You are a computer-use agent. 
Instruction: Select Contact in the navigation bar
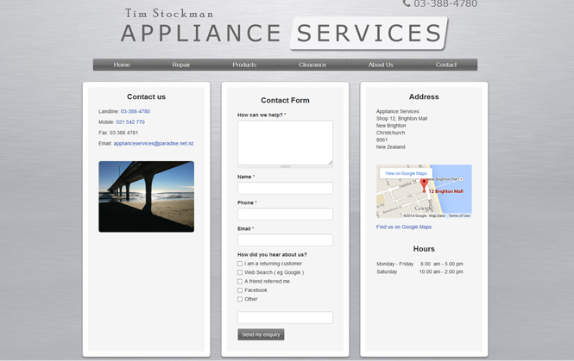(x=446, y=65)
